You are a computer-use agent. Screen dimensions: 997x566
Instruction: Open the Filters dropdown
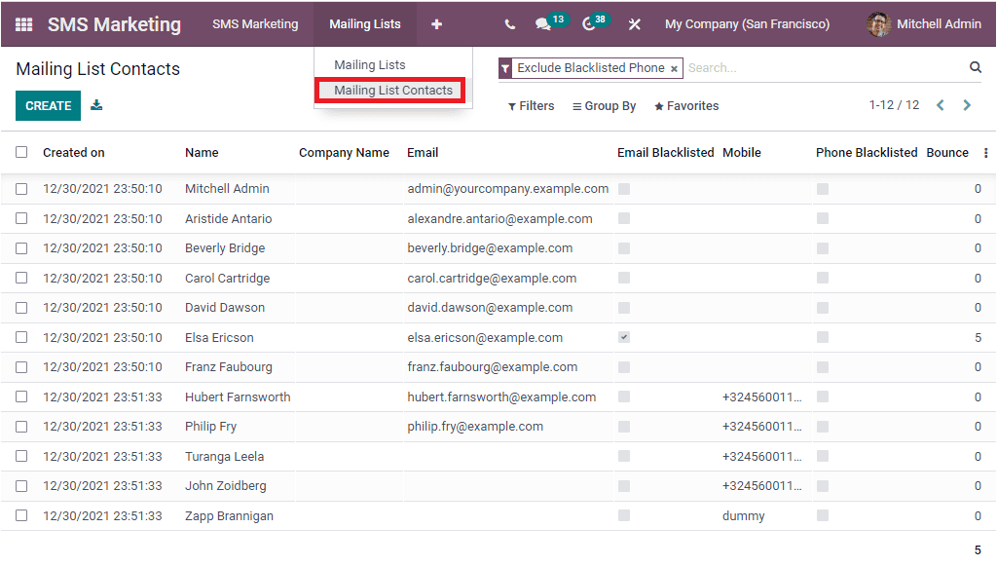tap(531, 105)
